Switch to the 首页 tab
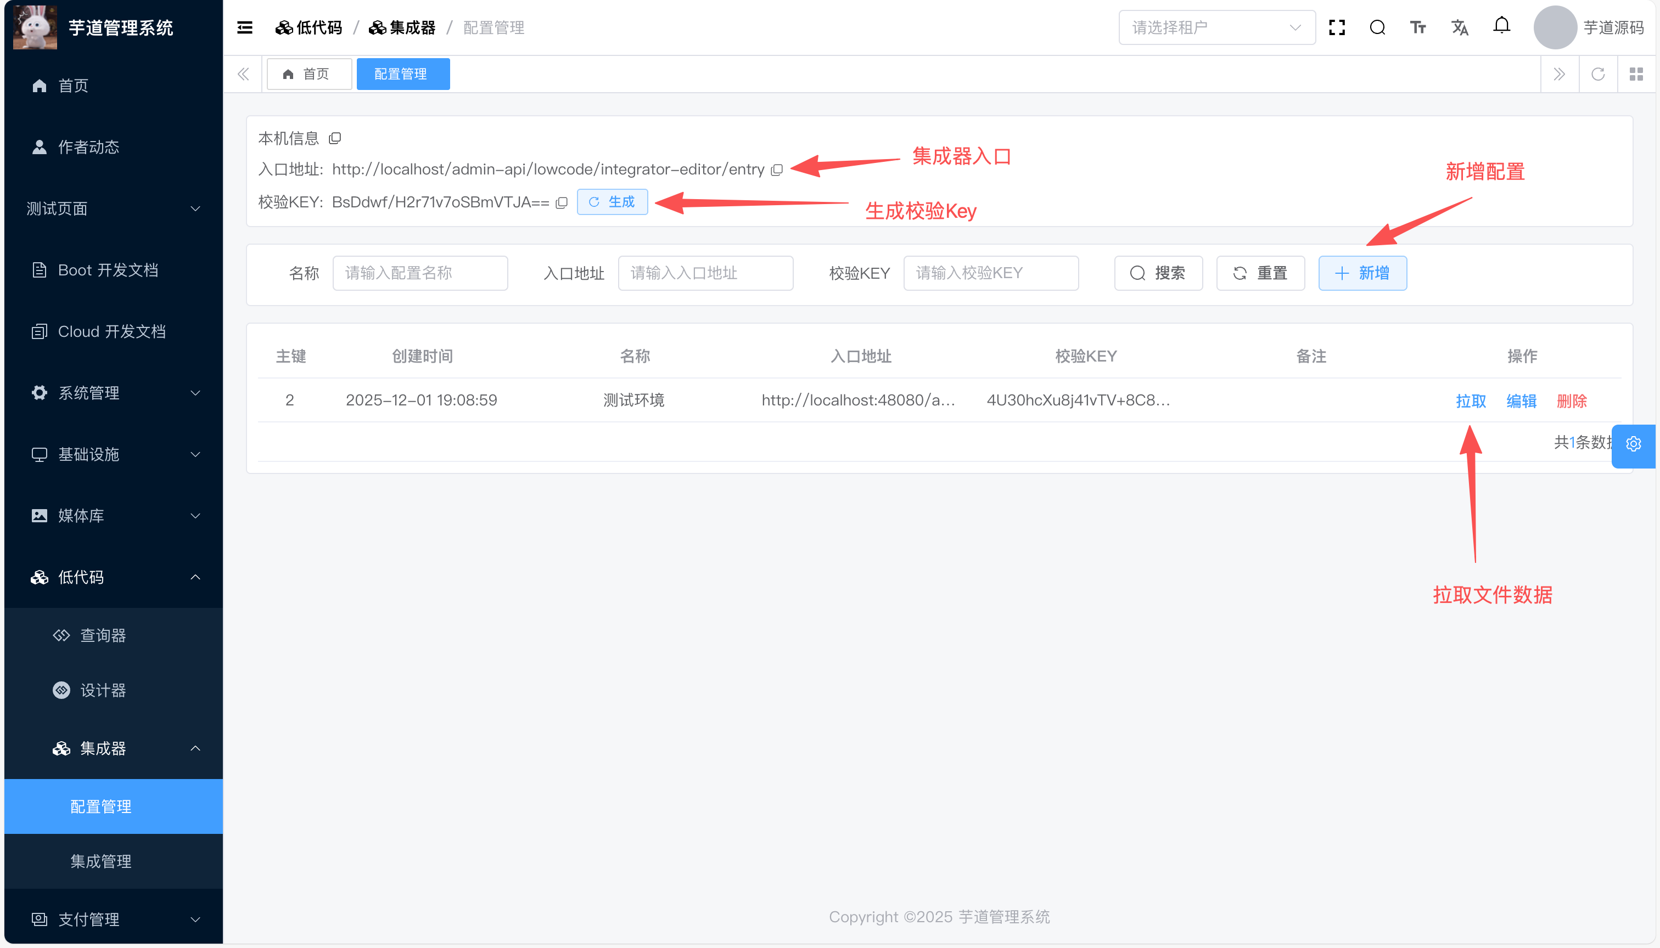This screenshot has height=948, width=1660. (309, 74)
